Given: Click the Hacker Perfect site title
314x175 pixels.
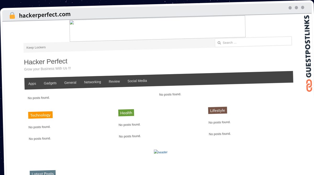Looking at the screenshot, I should coord(46,62).
